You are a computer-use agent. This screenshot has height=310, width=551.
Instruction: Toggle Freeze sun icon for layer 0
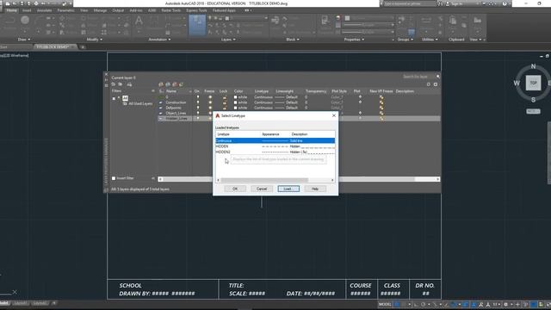pos(210,97)
